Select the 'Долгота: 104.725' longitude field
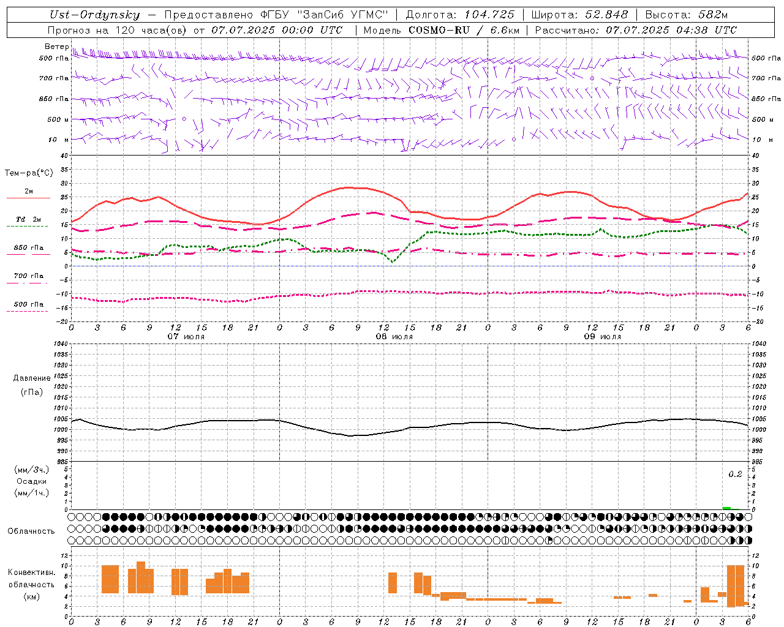Screen dimensions: 784x627 pos(460,15)
